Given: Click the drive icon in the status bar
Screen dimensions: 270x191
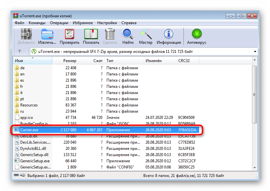Looking at the screenshot, I should (16, 175).
